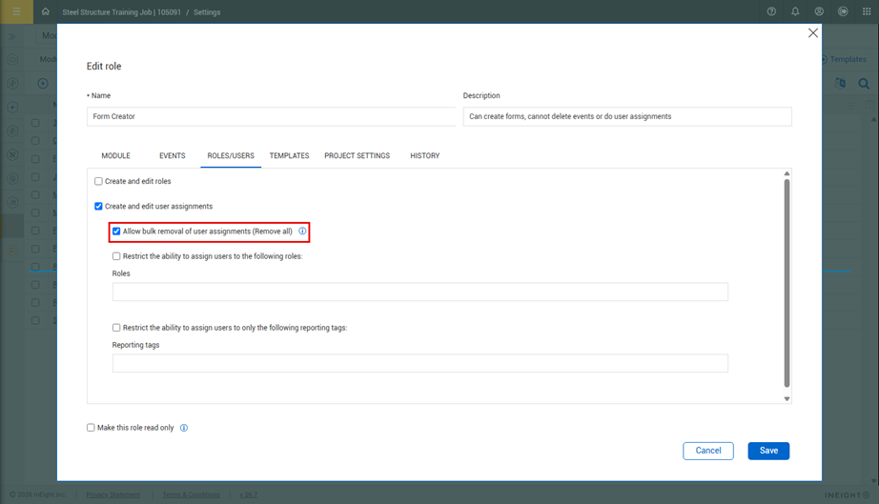This screenshot has height=504, width=879.
Task: Open Steel Structure Training Job breadcrumb
Action: tap(122, 12)
